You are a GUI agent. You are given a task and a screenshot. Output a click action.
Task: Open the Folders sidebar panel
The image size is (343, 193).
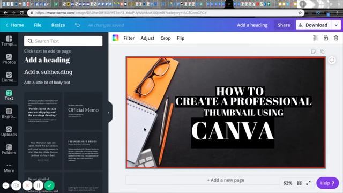(x=9, y=149)
